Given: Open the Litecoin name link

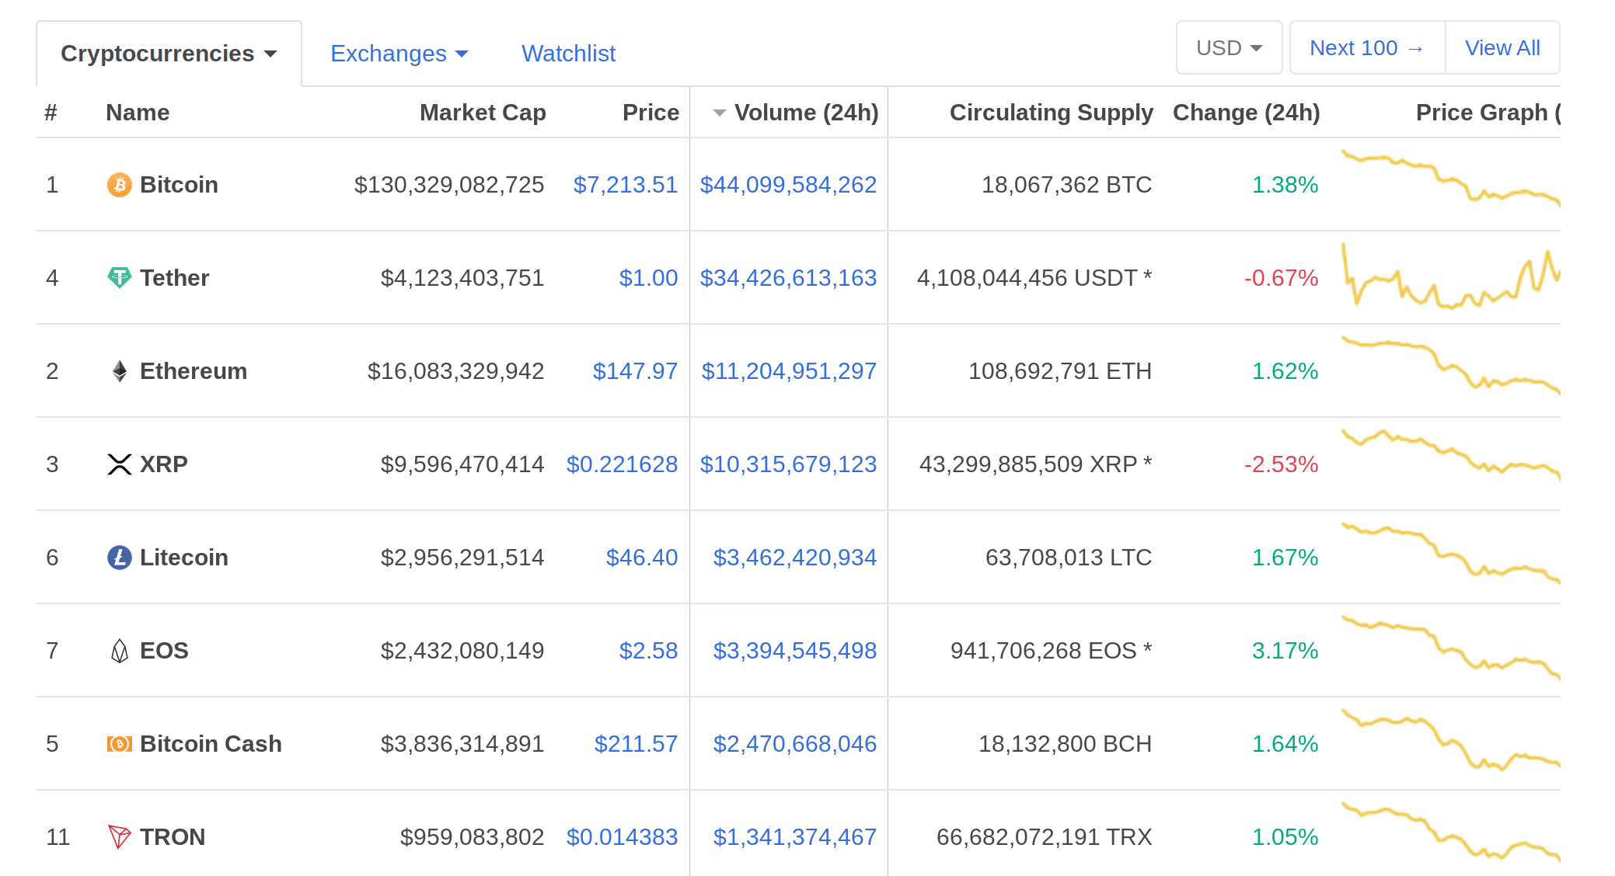Looking at the screenshot, I should pos(184,558).
